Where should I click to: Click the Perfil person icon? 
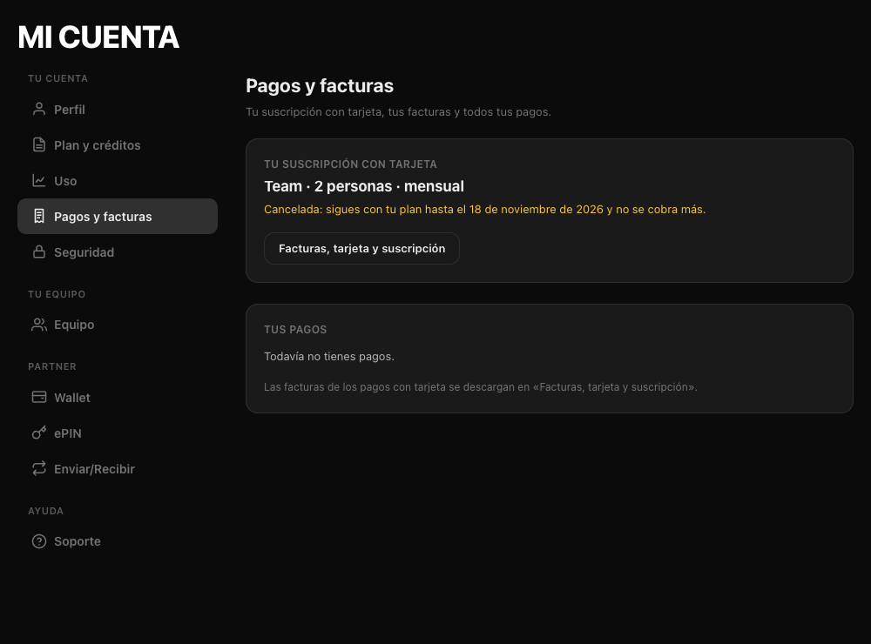(x=39, y=109)
